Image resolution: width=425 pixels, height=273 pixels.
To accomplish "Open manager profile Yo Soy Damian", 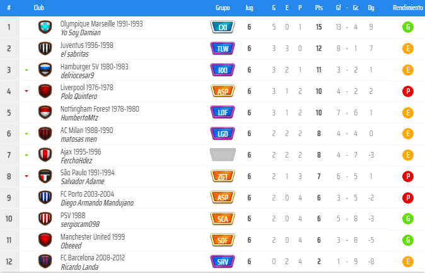I will point(81,32).
